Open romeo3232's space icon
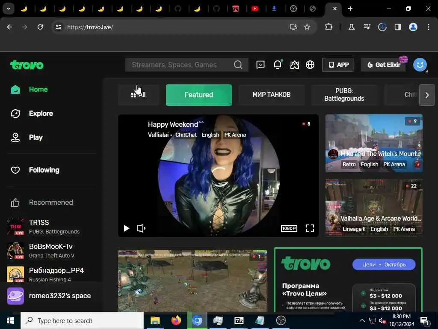 click(x=15, y=296)
